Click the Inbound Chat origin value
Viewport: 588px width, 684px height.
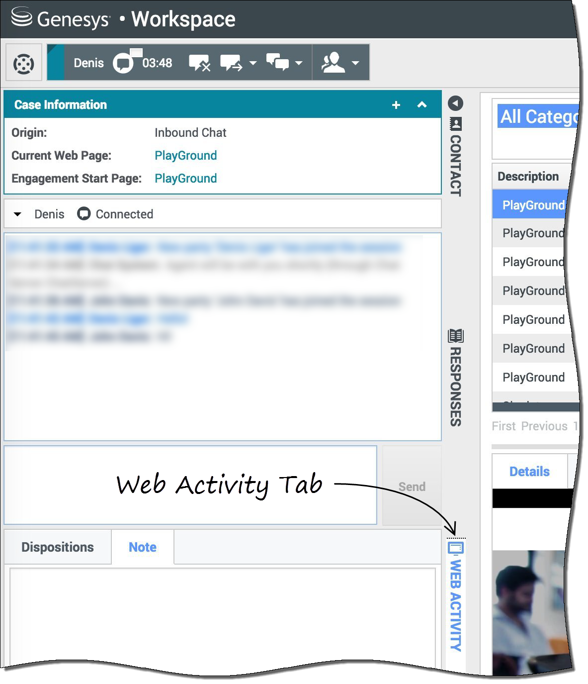(190, 132)
